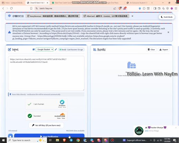Image resolution: width=179 pixels, height=143 pixels.
Task: Switch to An Exclusive Student tab
Action: [x=137, y=3]
